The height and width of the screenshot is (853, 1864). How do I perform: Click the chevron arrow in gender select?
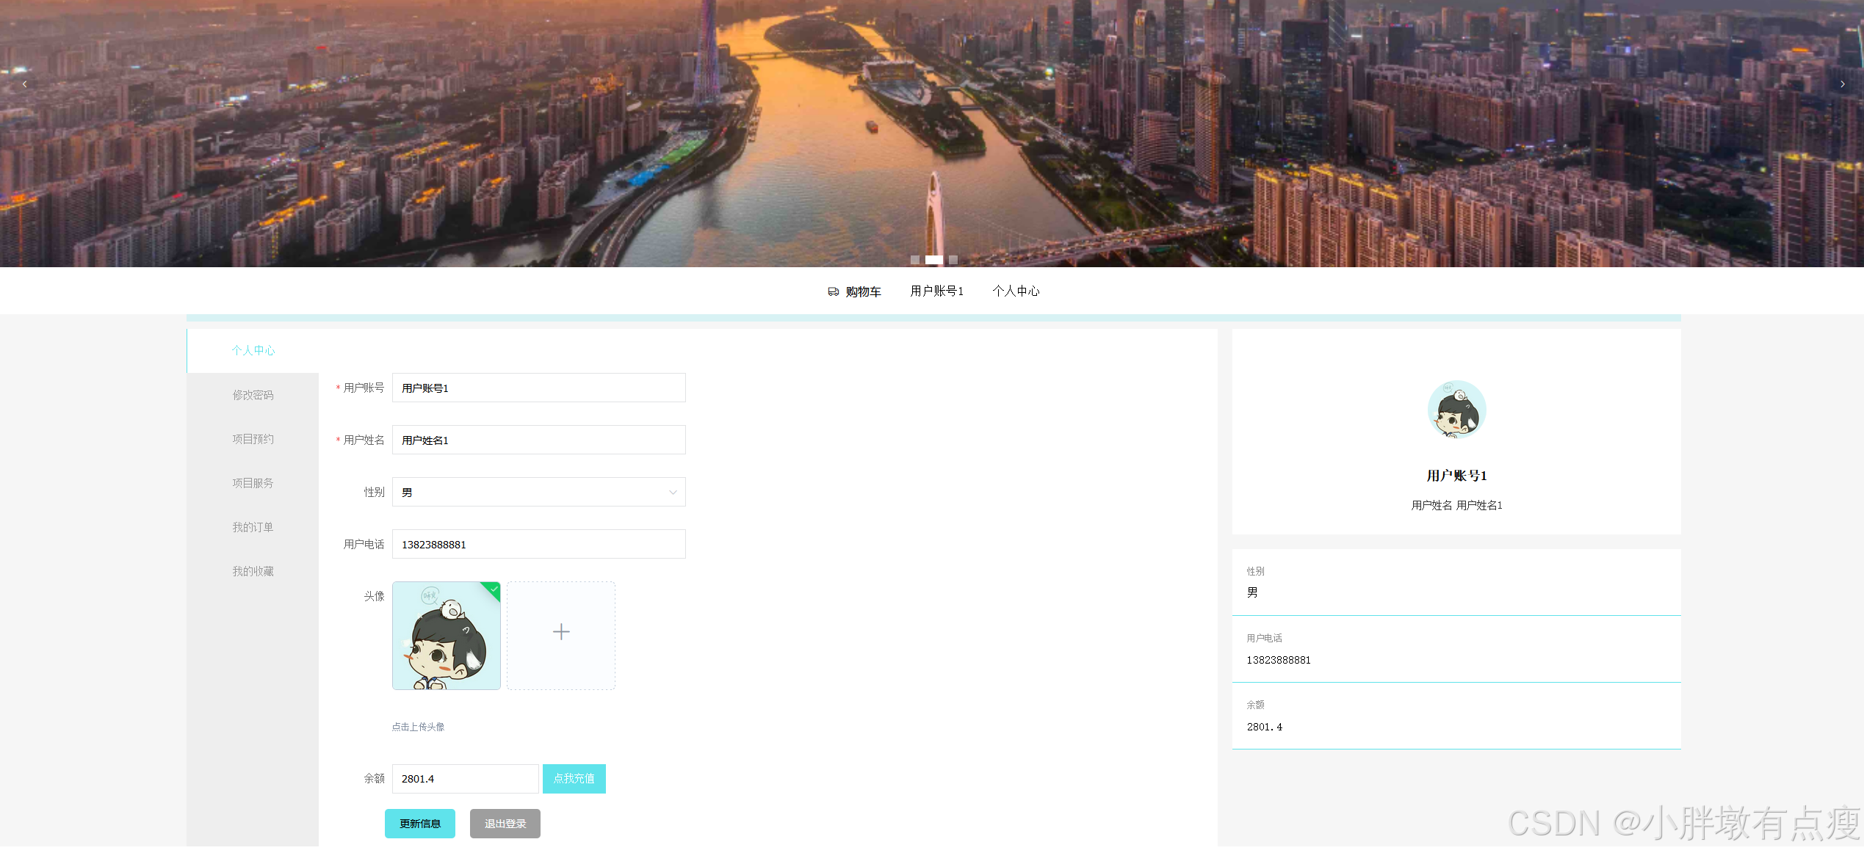(673, 493)
